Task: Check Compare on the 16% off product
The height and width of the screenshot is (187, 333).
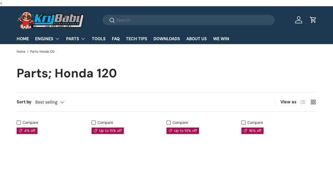Action: point(244,123)
